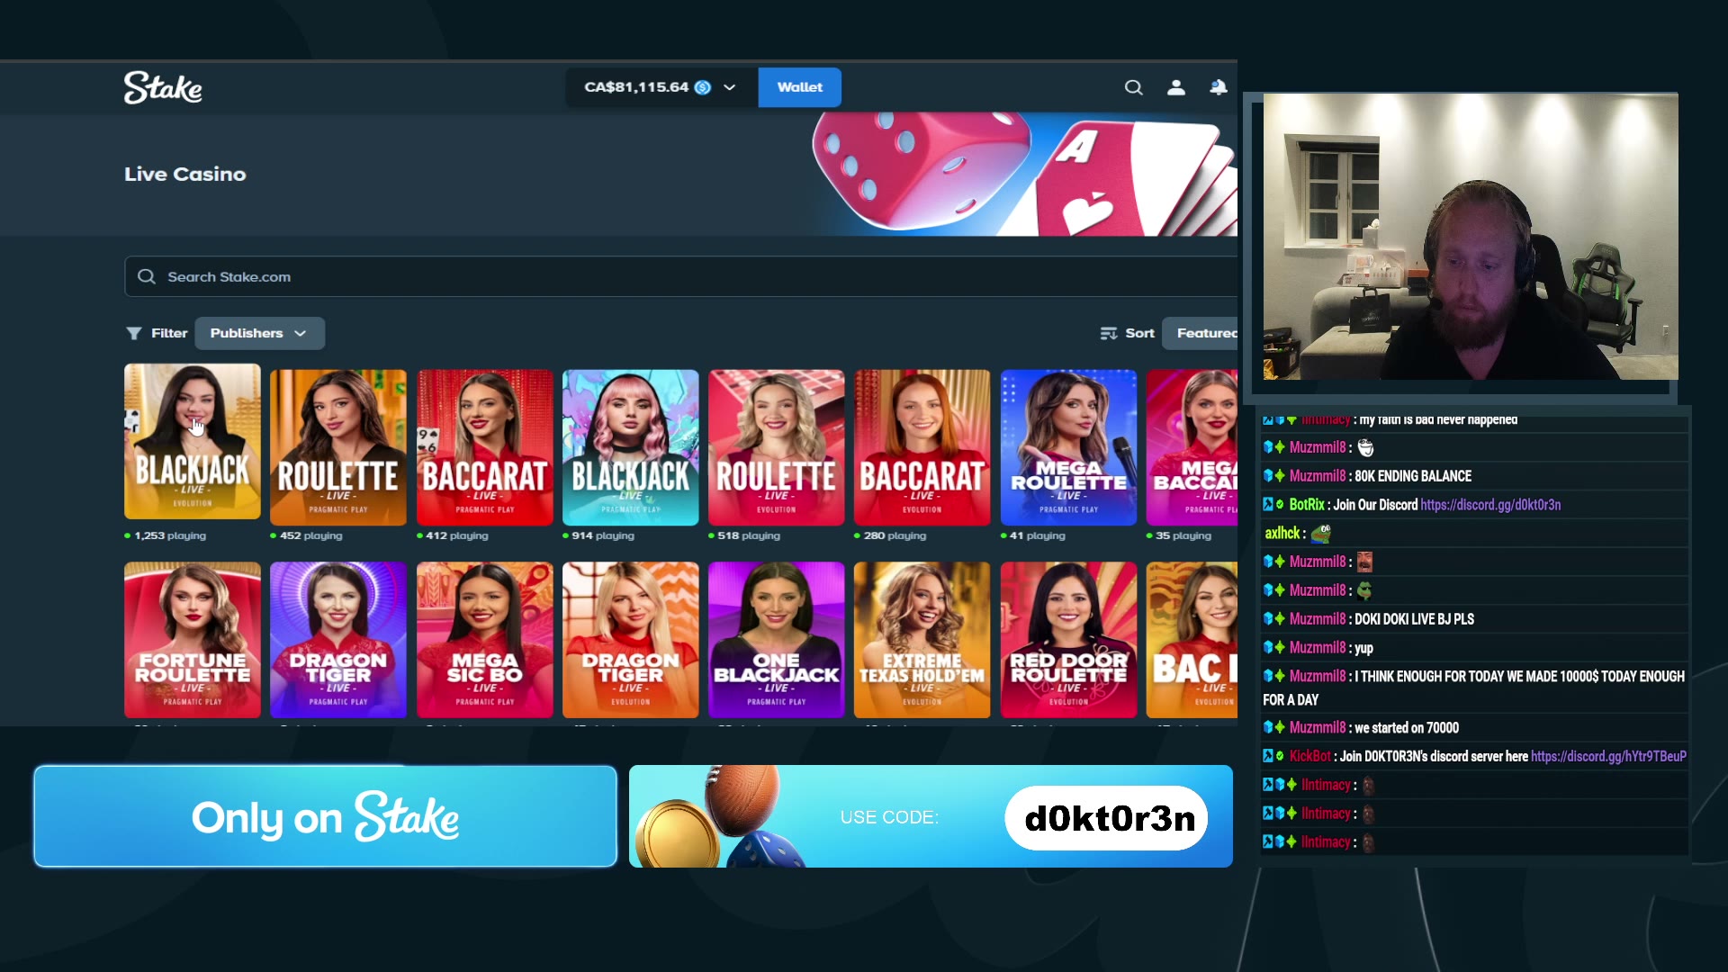Click Muzzmmil8's "80K ENDING BALANCE" message
This screenshot has height=972, width=1728.
point(1413,476)
